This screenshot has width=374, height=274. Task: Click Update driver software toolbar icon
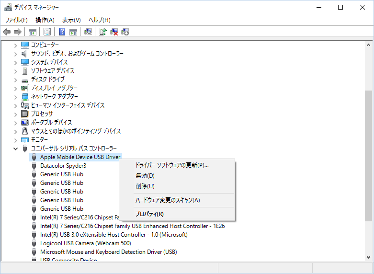coord(102,32)
